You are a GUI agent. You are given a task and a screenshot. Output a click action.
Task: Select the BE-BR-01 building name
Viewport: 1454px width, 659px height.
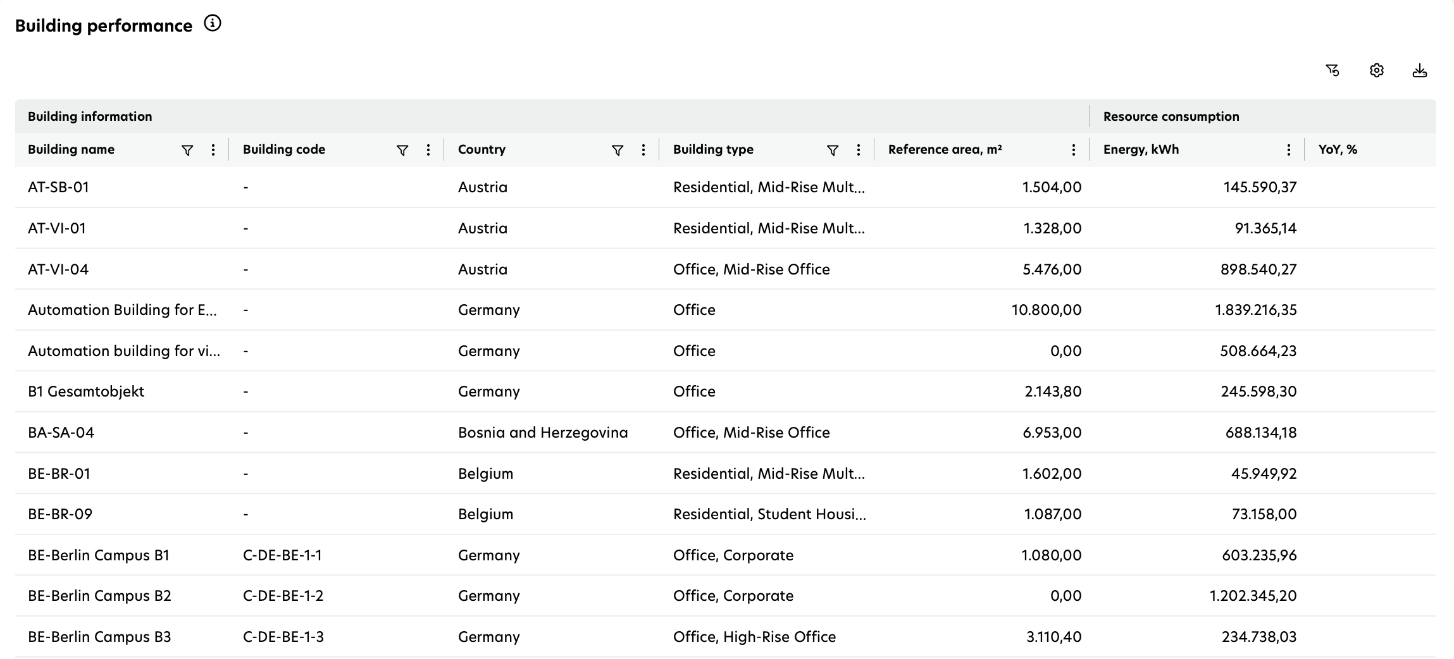tap(59, 474)
